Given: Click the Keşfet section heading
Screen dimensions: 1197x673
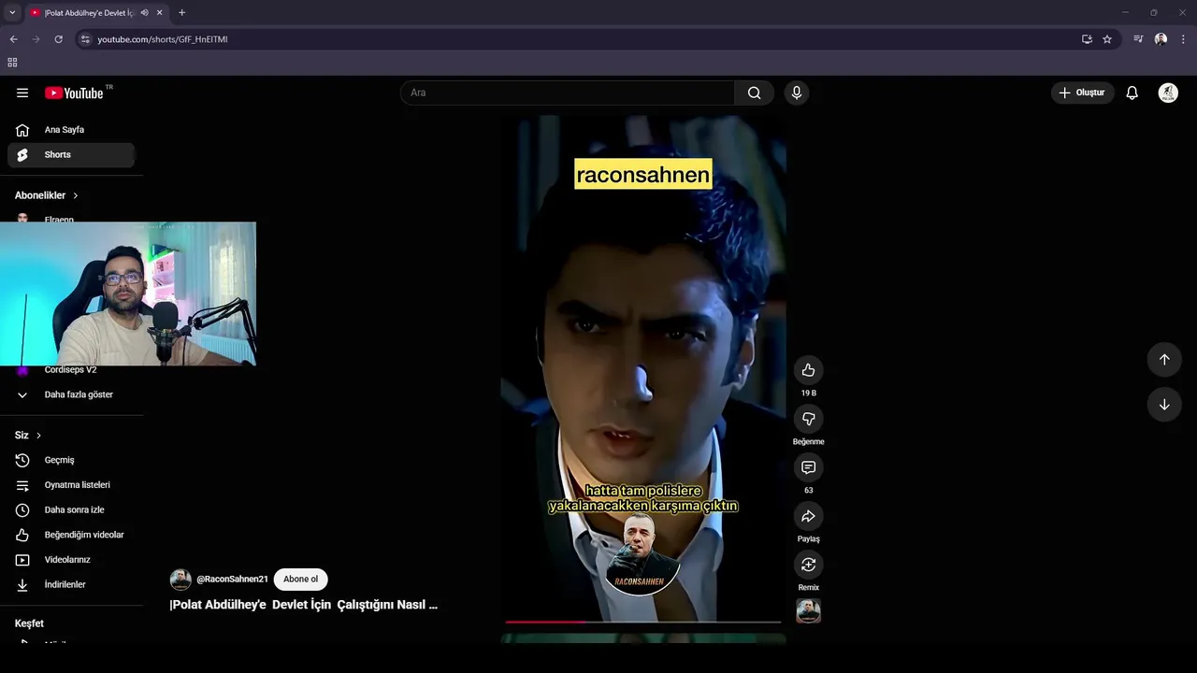Looking at the screenshot, I should coord(29,623).
